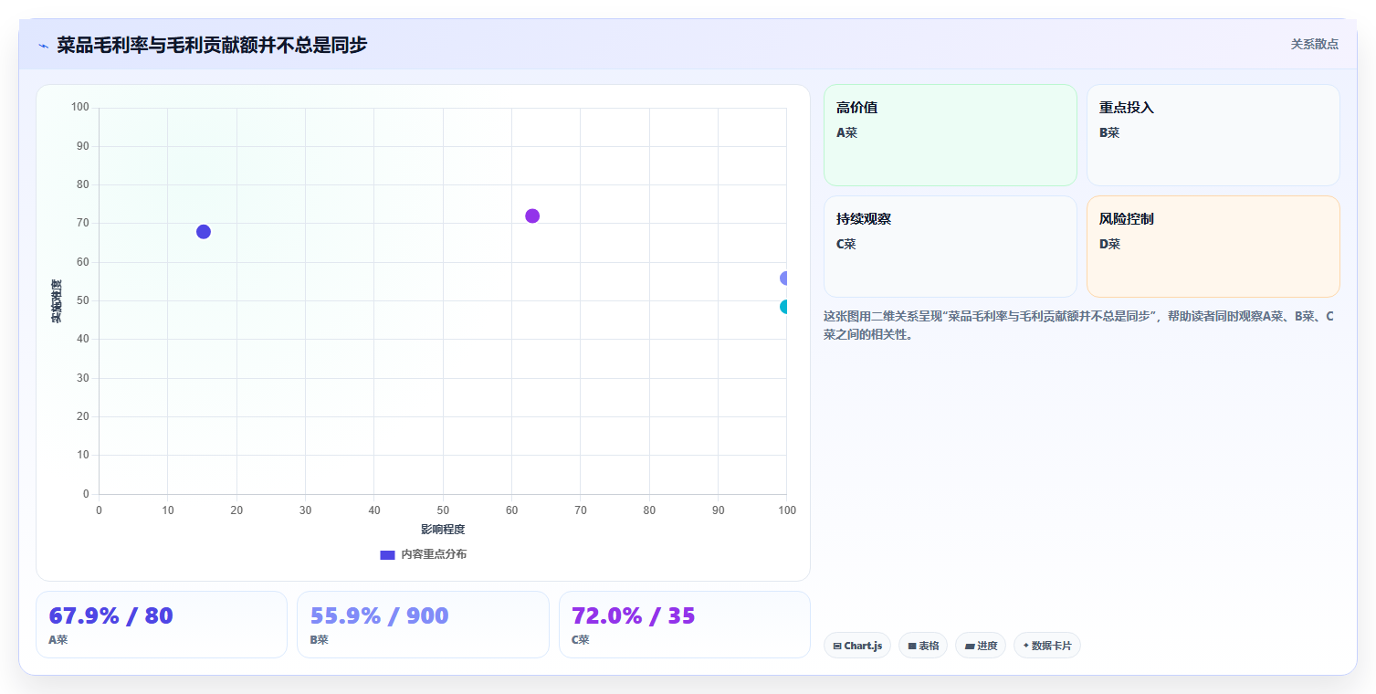Open the 重点投入 B菜 card
Viewport: 1376px width, 694px height.
coord(1213,135)
